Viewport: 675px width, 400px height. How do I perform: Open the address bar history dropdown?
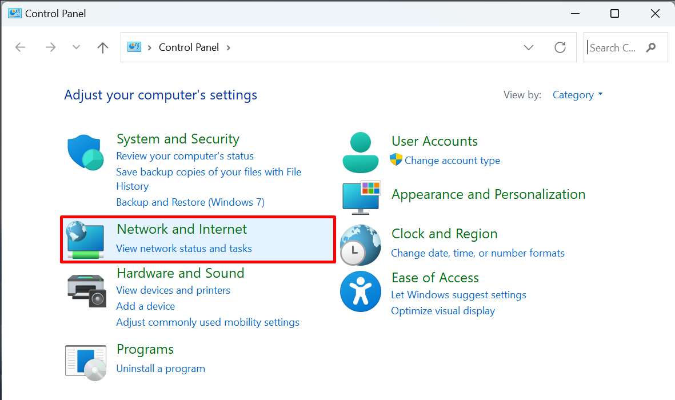(x=529, y=47)
